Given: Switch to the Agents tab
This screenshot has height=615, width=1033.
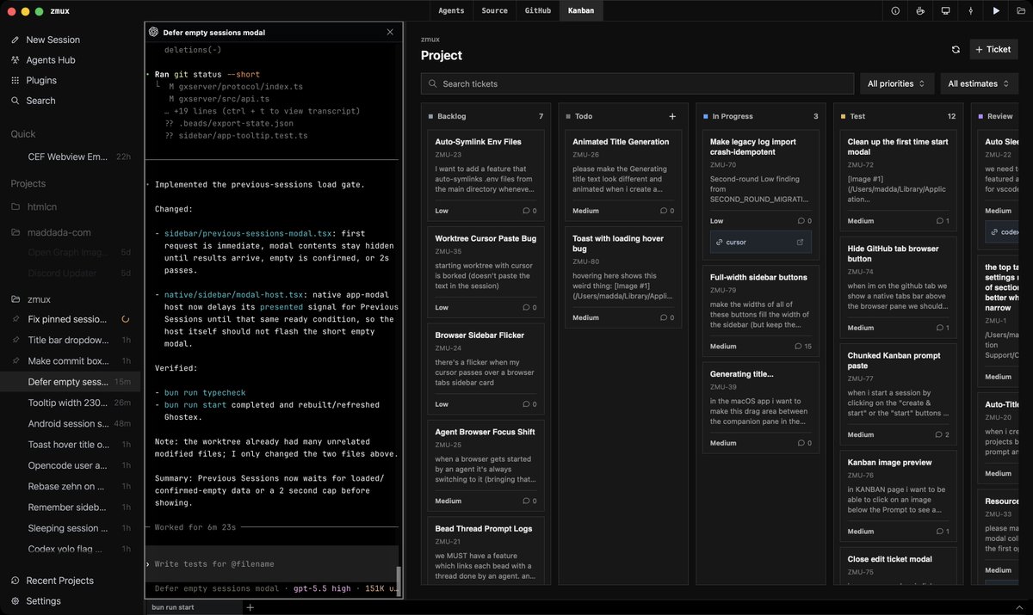Looking at the screenshot, I should (451, 11).
